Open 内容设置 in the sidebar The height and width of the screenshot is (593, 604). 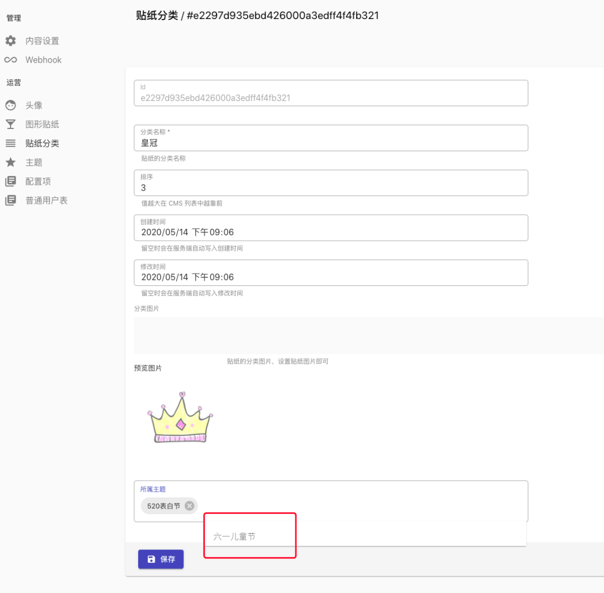(x=42, y=41)
